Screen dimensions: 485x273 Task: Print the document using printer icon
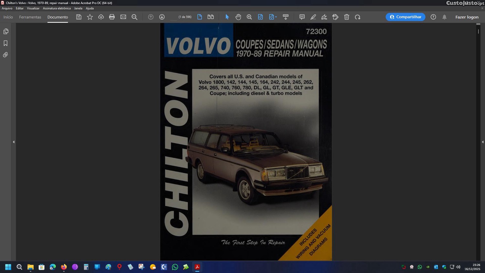pos(112,17)
